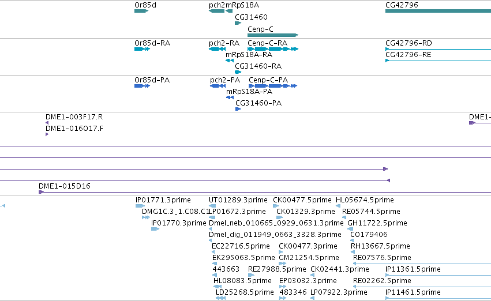Open the Cenp-C-RA transcript label
The width and height of the screenshot is (491, 301).
pos(267,43)
